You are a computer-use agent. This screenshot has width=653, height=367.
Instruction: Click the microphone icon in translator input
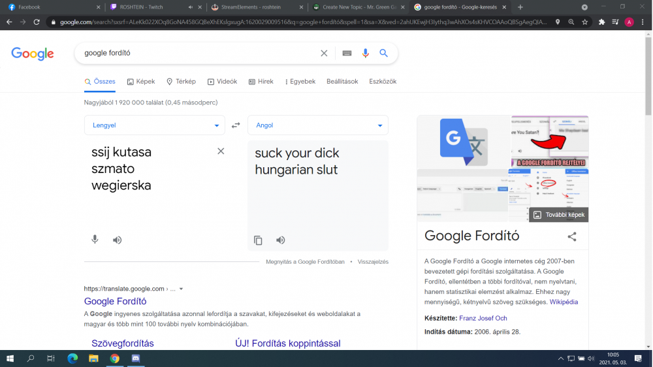pyautogui.click(x=95, y=240)
